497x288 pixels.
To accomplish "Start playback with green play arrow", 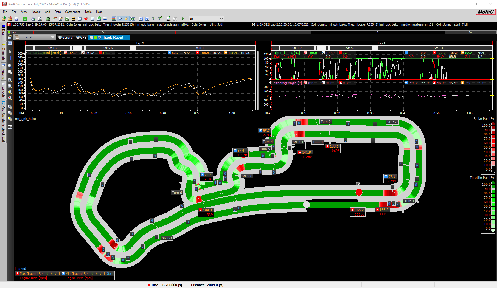I will pyautogui.click(x=183, y=19).
